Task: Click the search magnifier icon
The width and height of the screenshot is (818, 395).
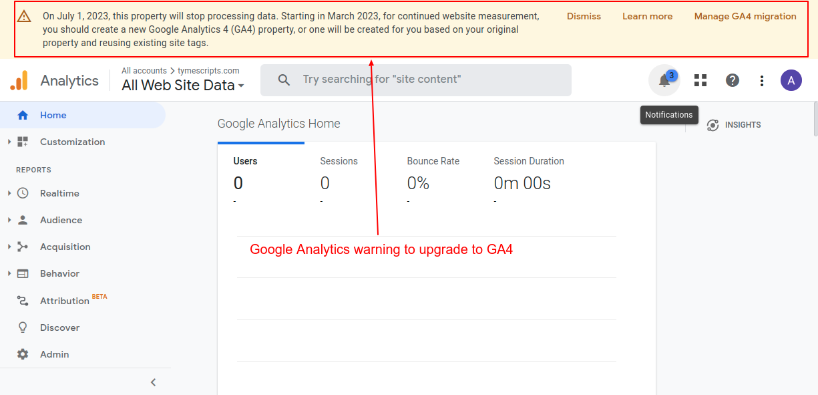Action: coord(284,80)
